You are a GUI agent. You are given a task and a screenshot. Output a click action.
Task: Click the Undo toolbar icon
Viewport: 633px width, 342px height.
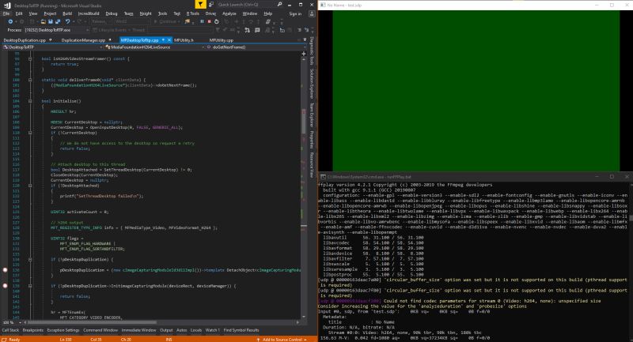[67, 22]
